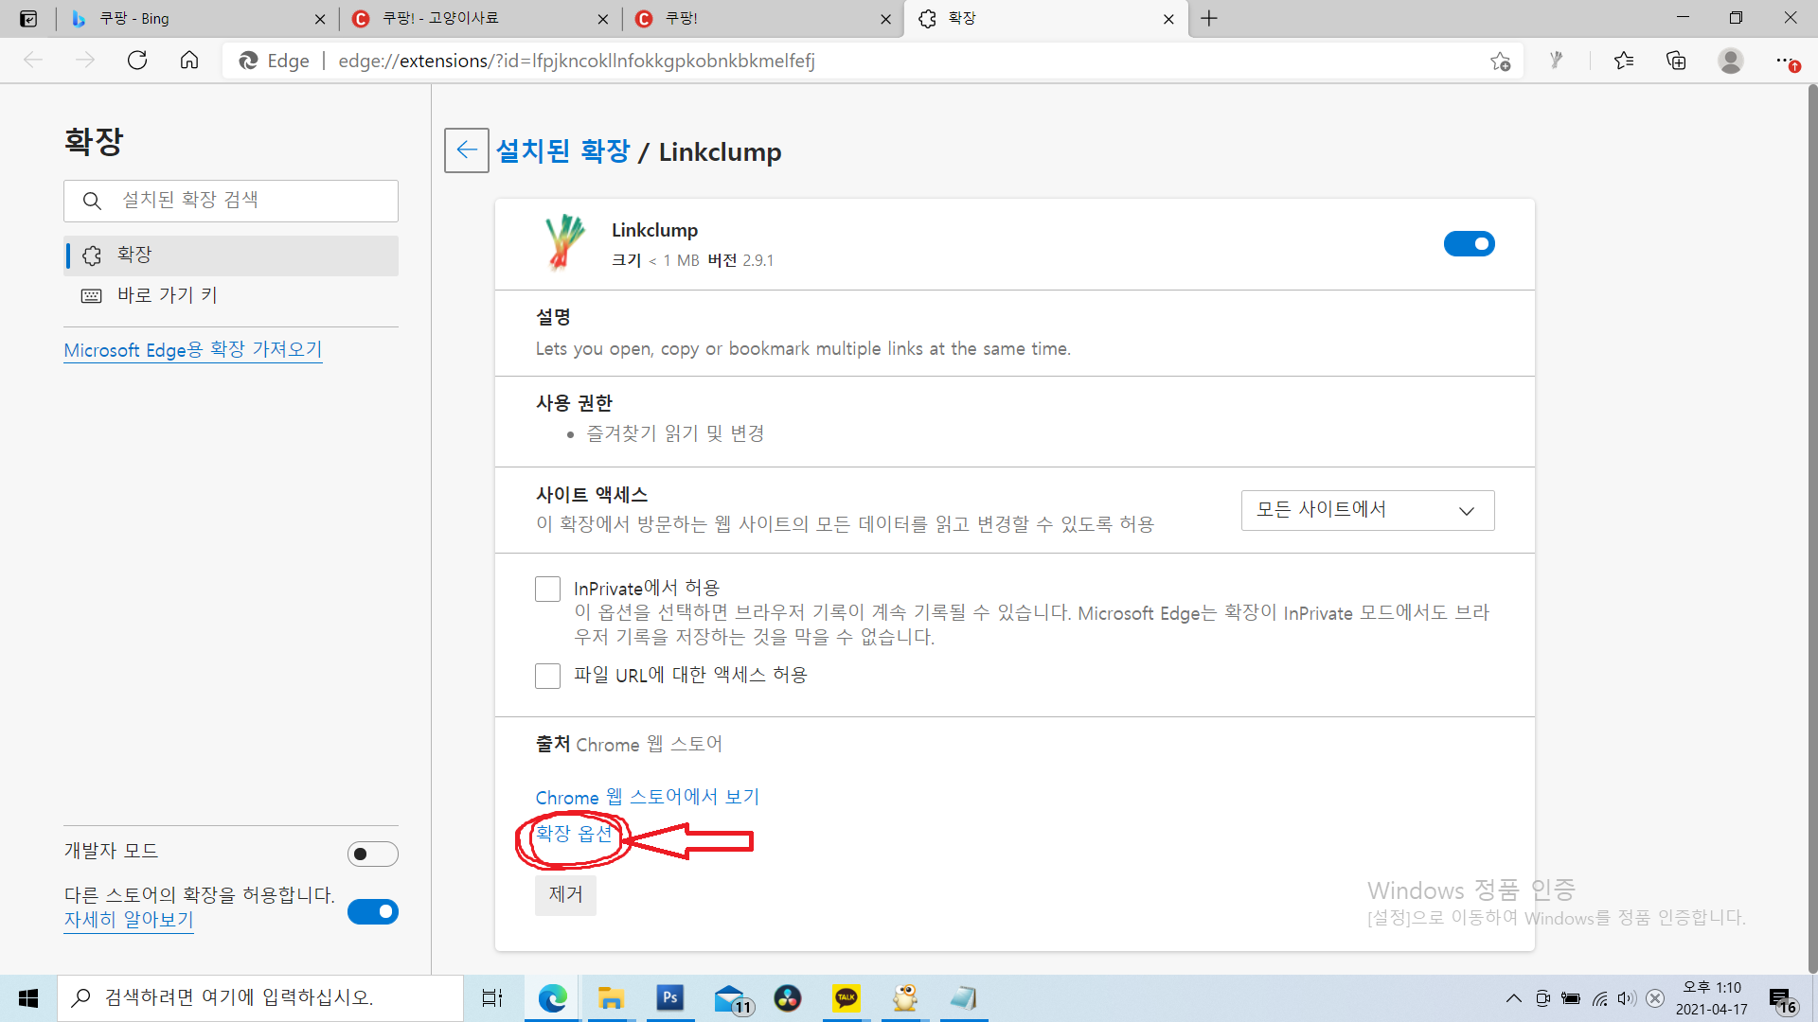Open the notification center icon

click(x=1783, y=1000)
